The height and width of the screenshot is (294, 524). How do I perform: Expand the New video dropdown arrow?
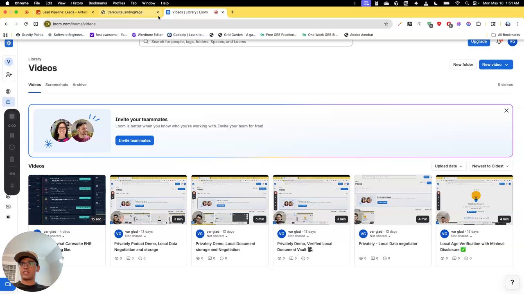506,65
